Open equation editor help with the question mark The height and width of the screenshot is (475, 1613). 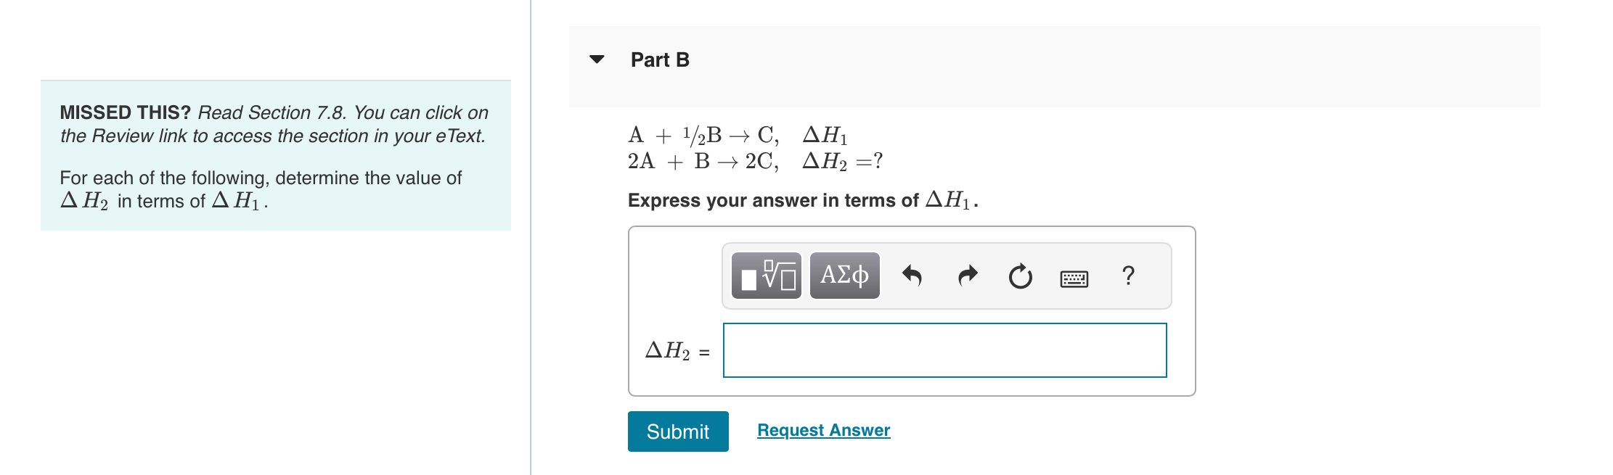click(1127, 276)
